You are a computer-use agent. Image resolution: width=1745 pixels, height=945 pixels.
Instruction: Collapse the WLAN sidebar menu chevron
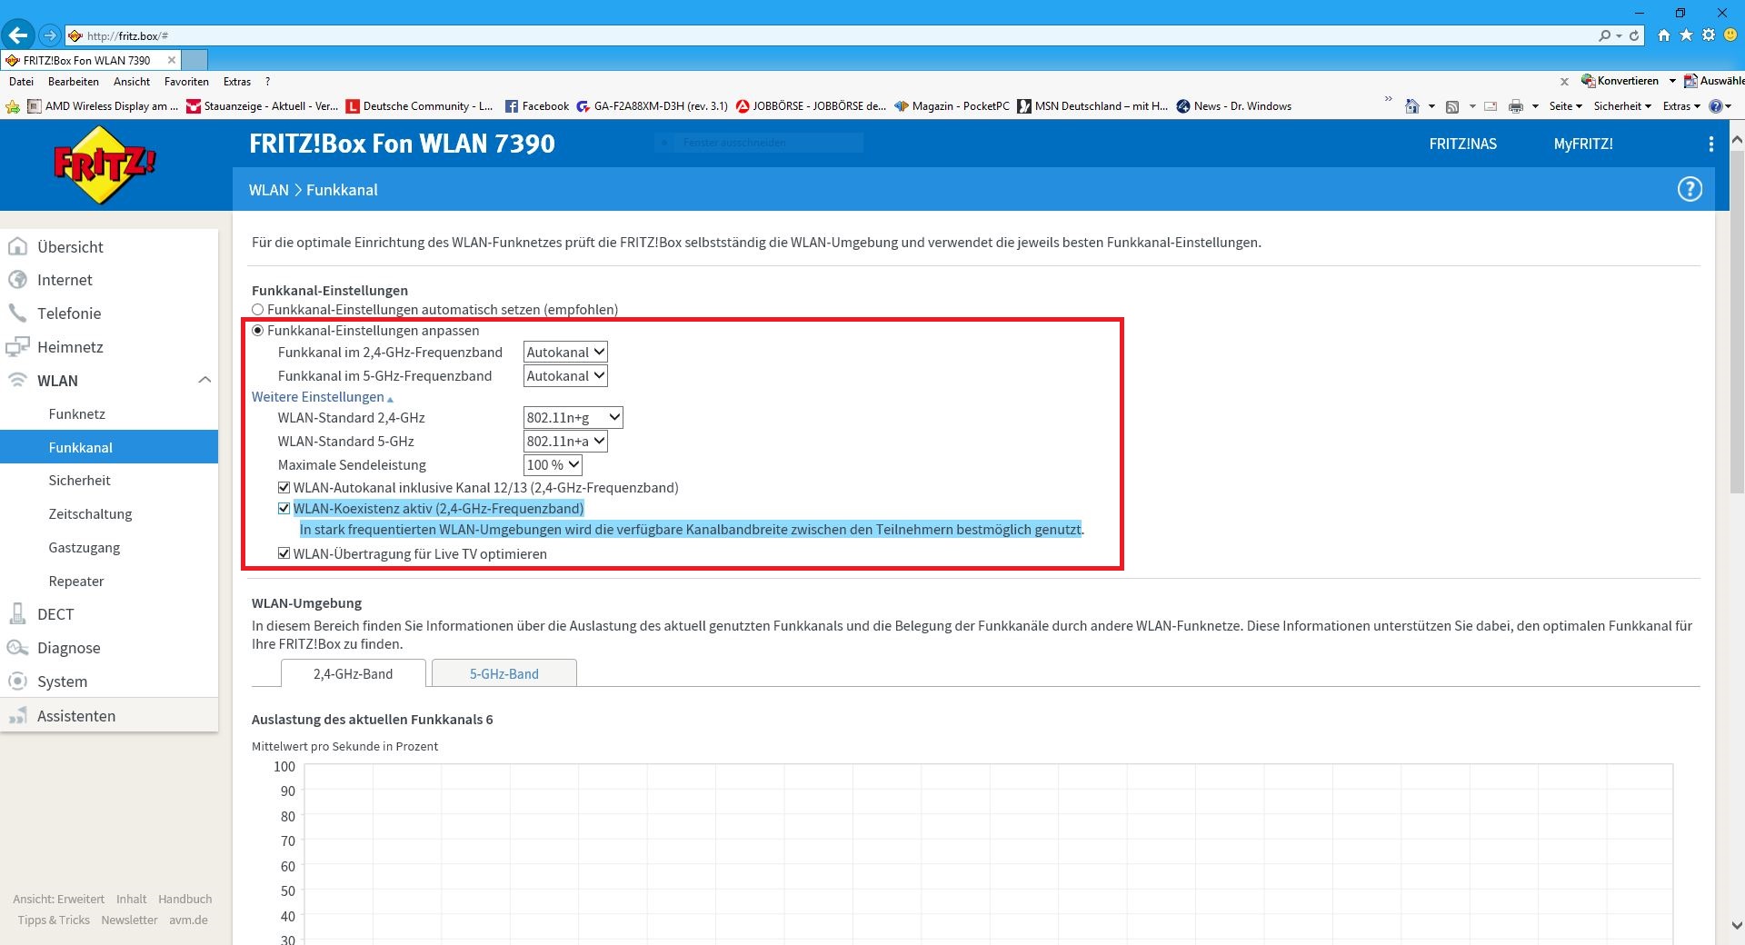pos(204,380)
